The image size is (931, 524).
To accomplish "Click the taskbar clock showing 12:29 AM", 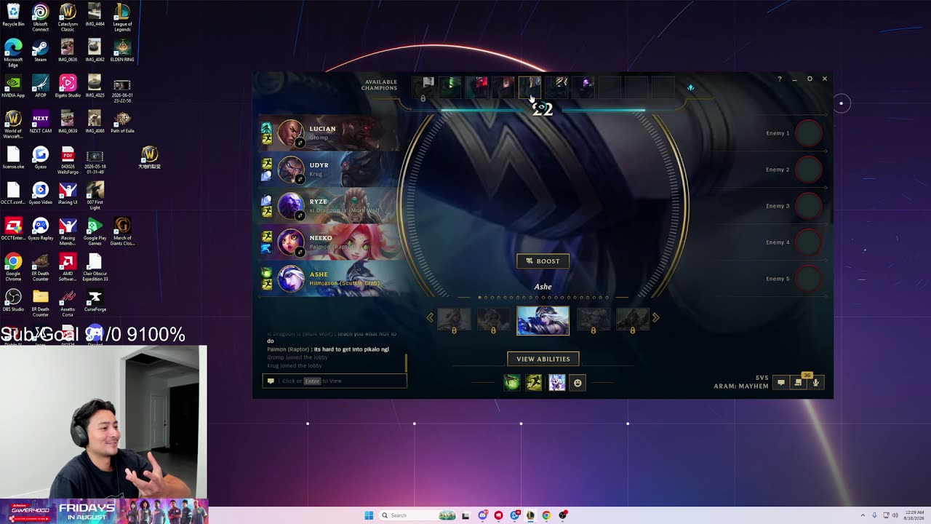I will (x=913, y=515).
